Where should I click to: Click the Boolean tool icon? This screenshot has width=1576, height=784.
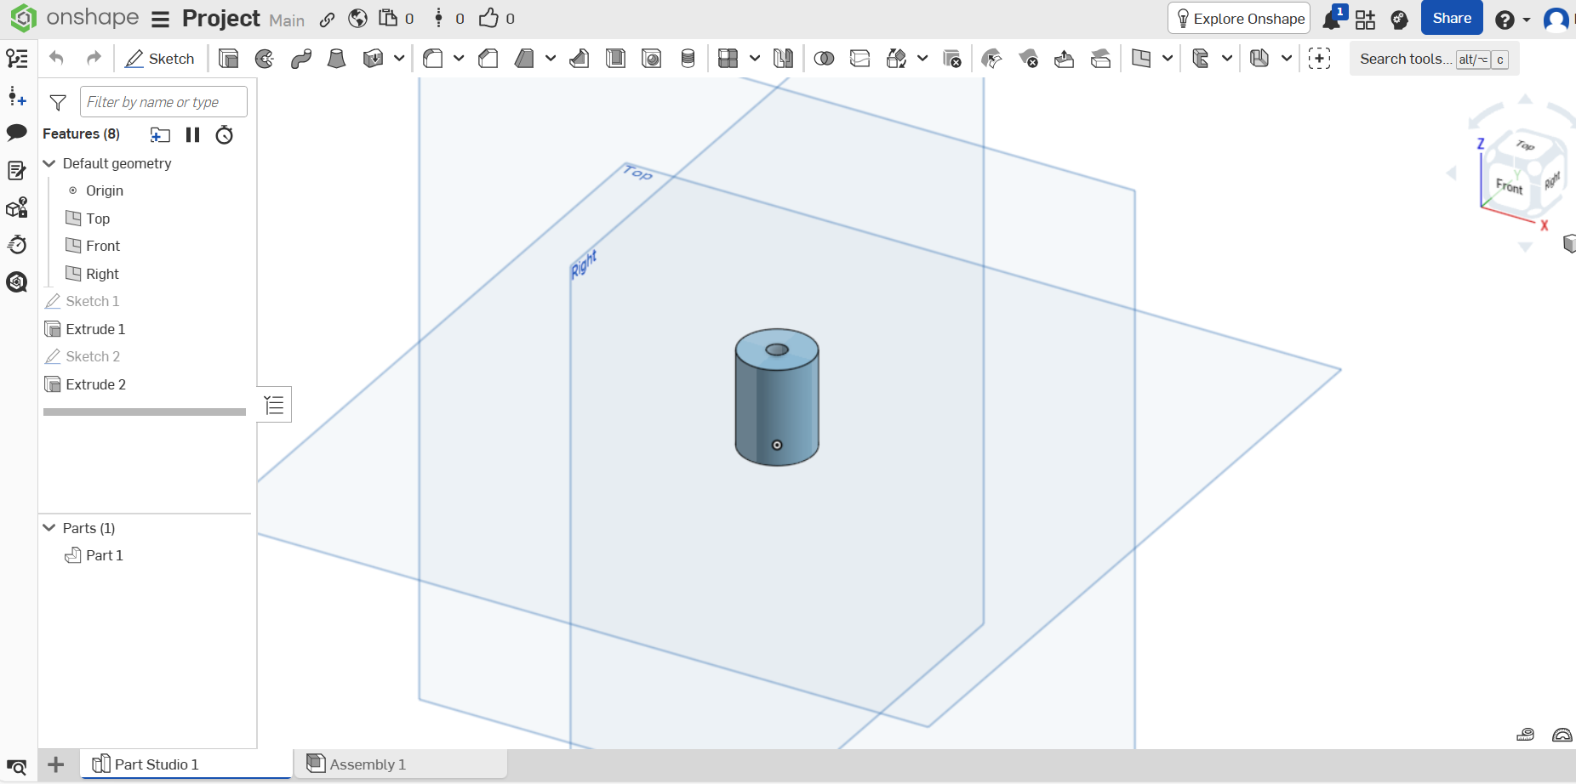(x=824, y=59)
